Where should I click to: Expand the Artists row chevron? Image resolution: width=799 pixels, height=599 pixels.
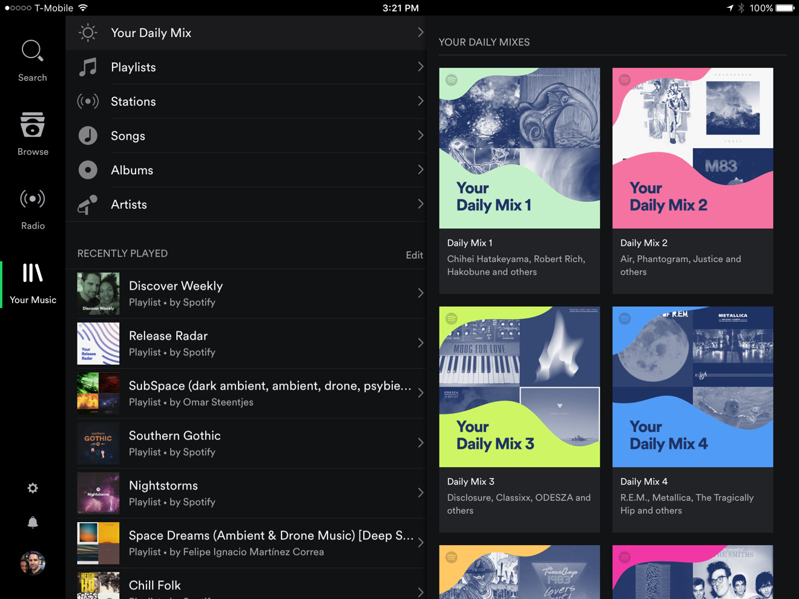point(420,204)
